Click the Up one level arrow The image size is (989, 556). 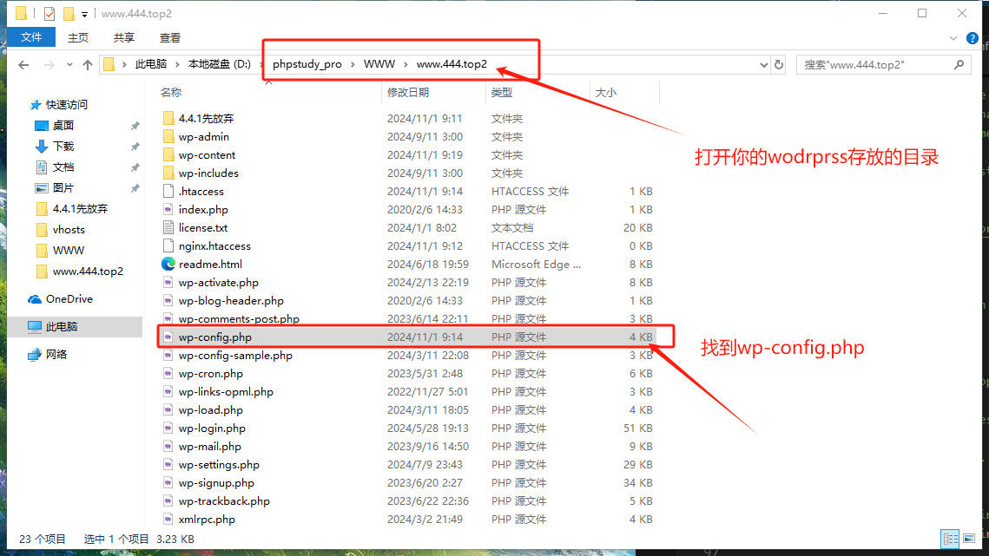point(87,65)
